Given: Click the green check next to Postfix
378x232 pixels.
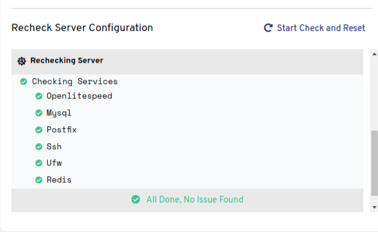Looking at the screenshot, I should coord(39,130).
